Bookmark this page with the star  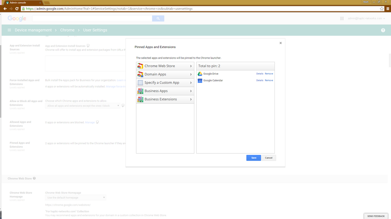point(382,9)
